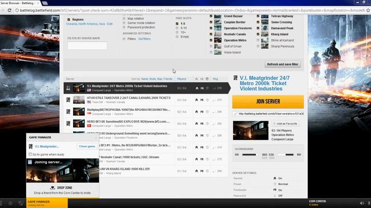Click the US flag in HT:HOSTILE TAKEOVER row
This screenshot has height=208, width=371.
point(89,102)
